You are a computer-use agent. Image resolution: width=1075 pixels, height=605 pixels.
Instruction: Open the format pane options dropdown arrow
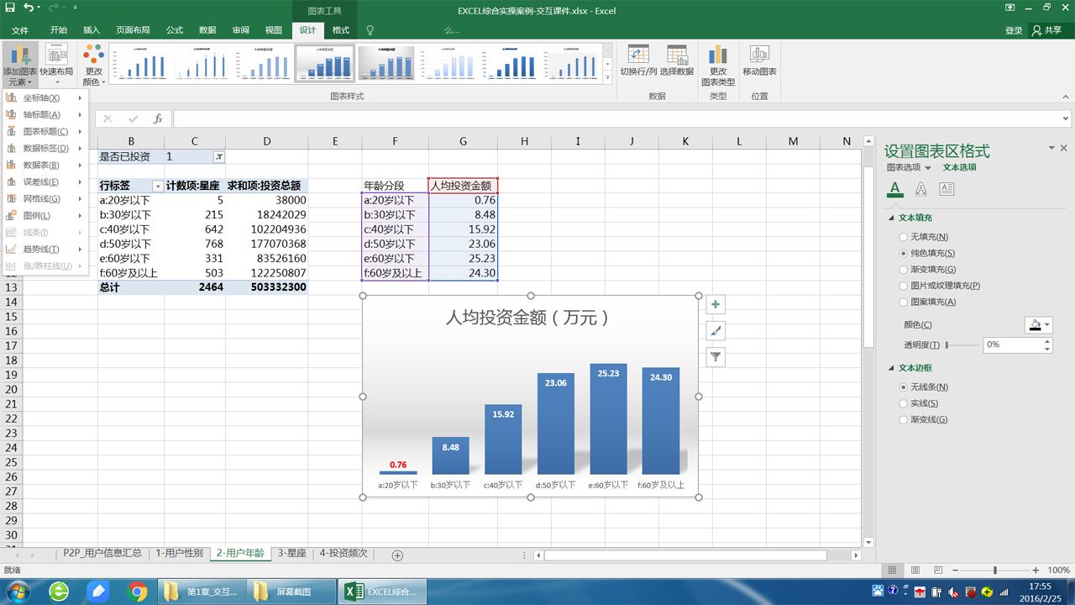point(1051,148)
